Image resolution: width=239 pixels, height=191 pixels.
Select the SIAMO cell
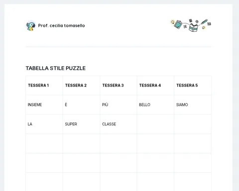[193, 105]
